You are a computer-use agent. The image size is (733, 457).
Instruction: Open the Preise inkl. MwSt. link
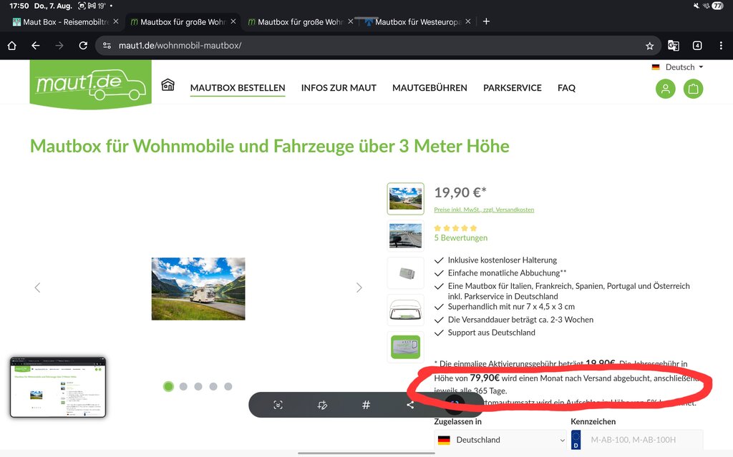point(484,210)
